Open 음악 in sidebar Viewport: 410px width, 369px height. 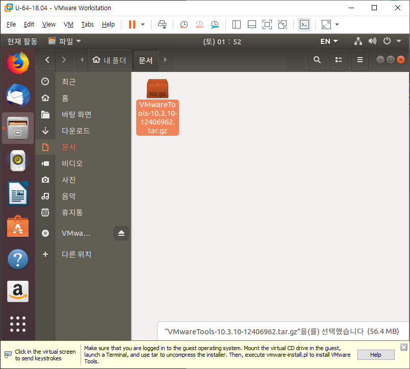click(x=83, y=196)
